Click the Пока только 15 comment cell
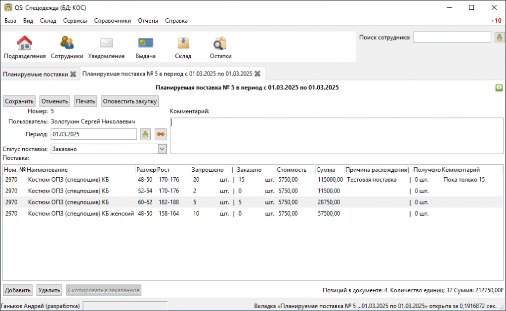 click(464, 180)
